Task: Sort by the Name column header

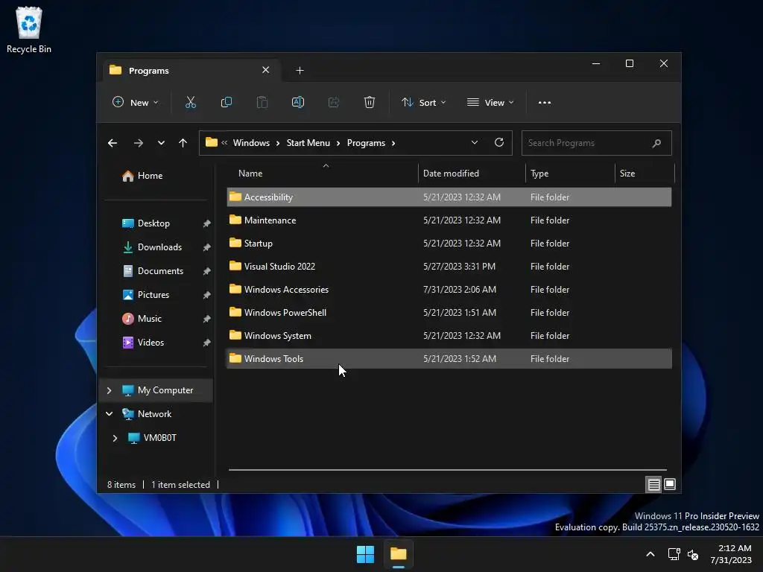Action: click(x=322, y=173)
